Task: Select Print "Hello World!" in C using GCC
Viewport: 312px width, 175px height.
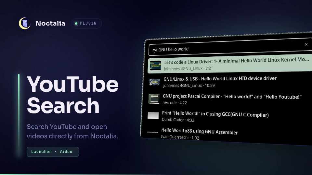Action: coord(228,116)
